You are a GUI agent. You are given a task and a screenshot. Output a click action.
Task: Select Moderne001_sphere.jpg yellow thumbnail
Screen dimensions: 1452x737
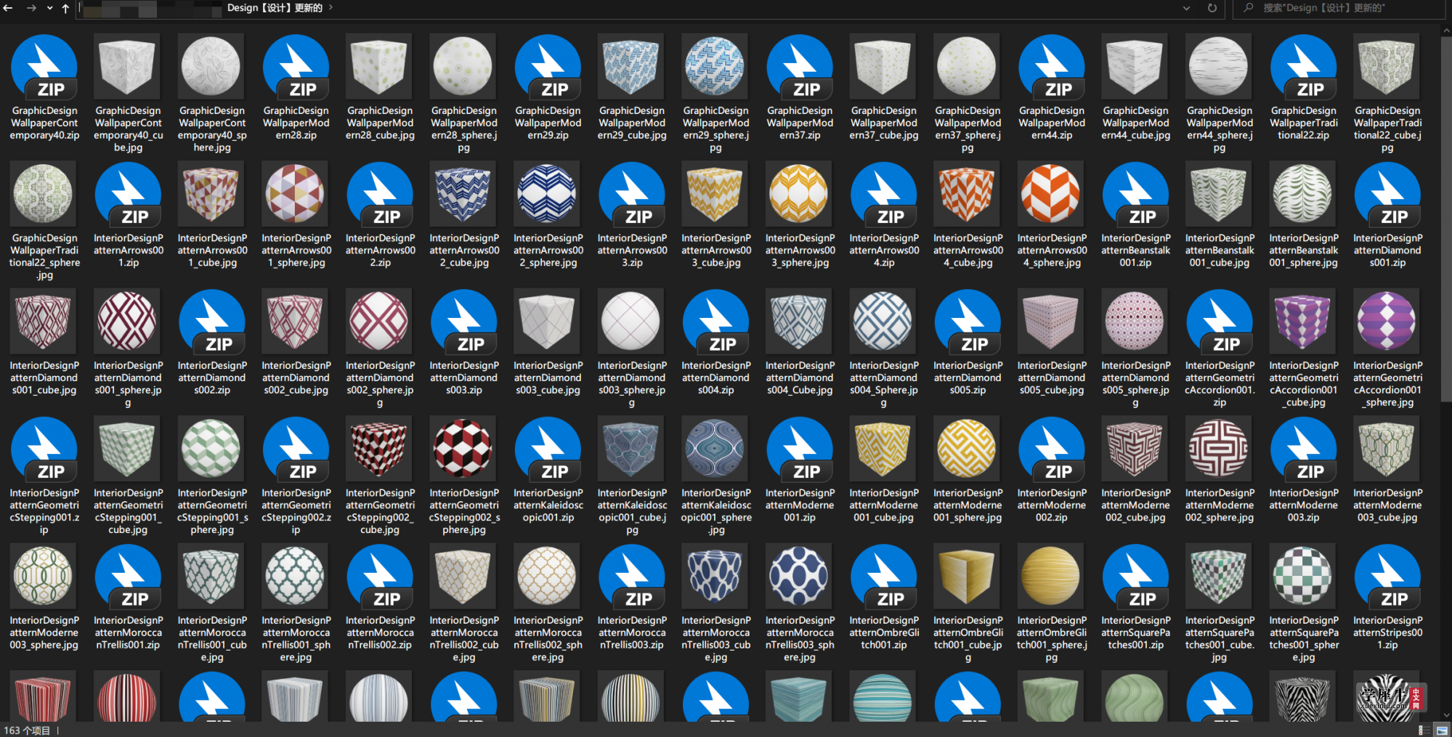[968, 449]
